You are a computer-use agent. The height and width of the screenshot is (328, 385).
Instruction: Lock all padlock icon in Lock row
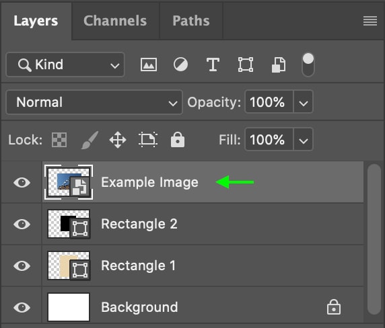pos(178,140)
